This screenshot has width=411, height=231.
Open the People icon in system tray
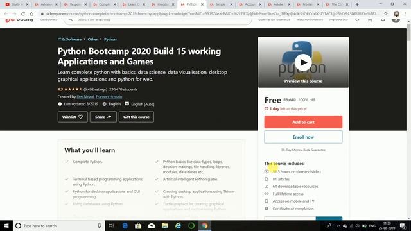pyautogui.click(x=329, y=225)
